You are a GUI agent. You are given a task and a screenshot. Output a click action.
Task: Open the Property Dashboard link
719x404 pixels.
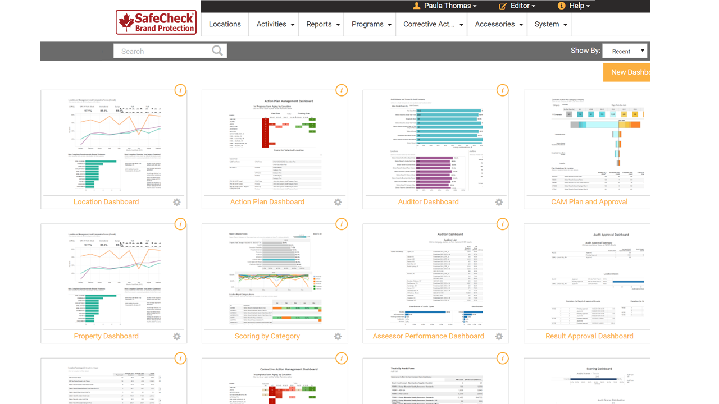[x=106, y=336]
